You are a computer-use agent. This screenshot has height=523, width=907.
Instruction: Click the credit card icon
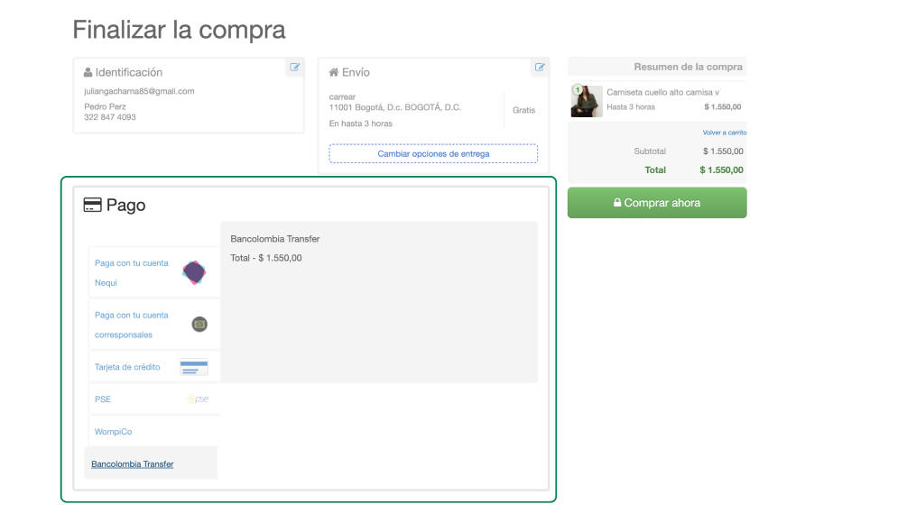click(194, 368)
